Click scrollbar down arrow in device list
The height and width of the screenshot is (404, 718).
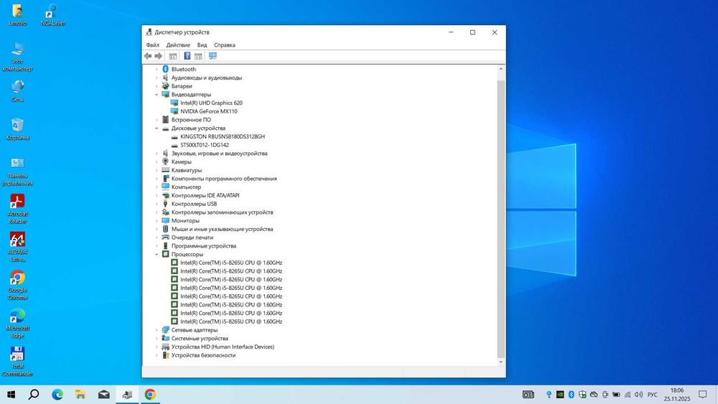pyautogui.click(x=500, y=362)
